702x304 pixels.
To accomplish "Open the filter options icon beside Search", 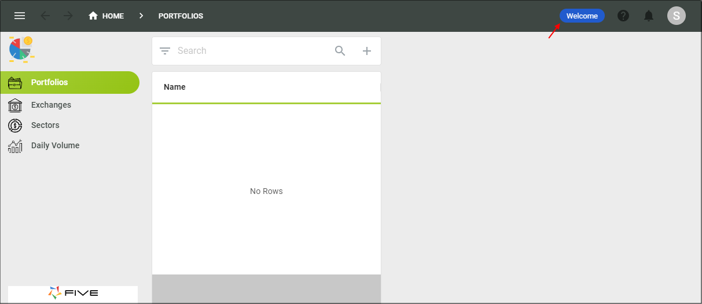I will [165, 51].
